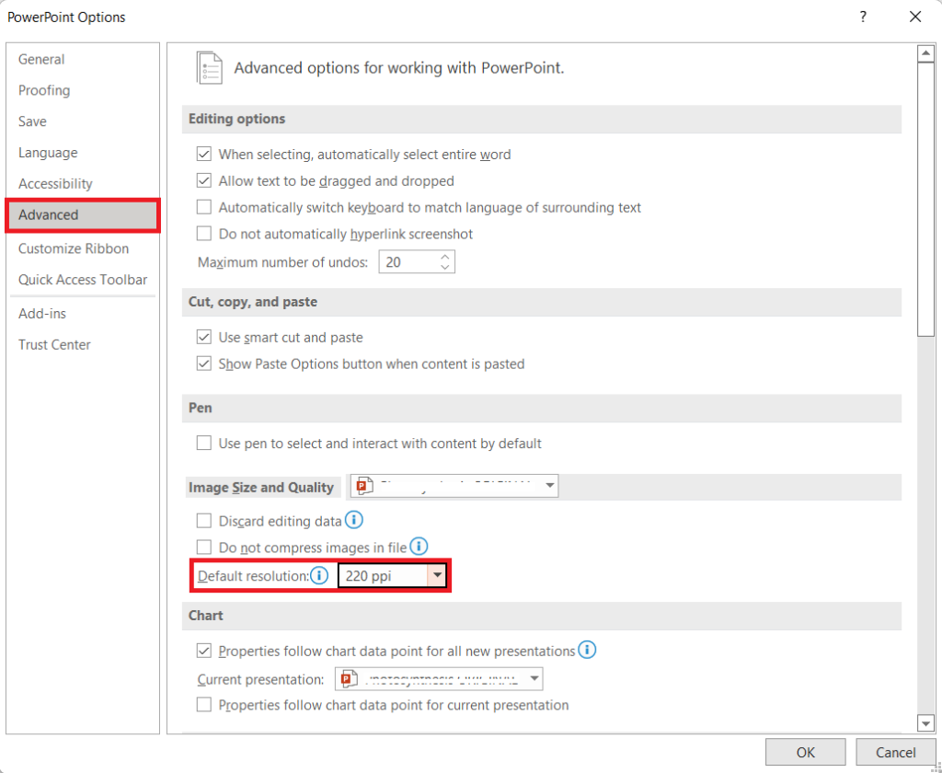Click the Cancel button

[896, 751]
